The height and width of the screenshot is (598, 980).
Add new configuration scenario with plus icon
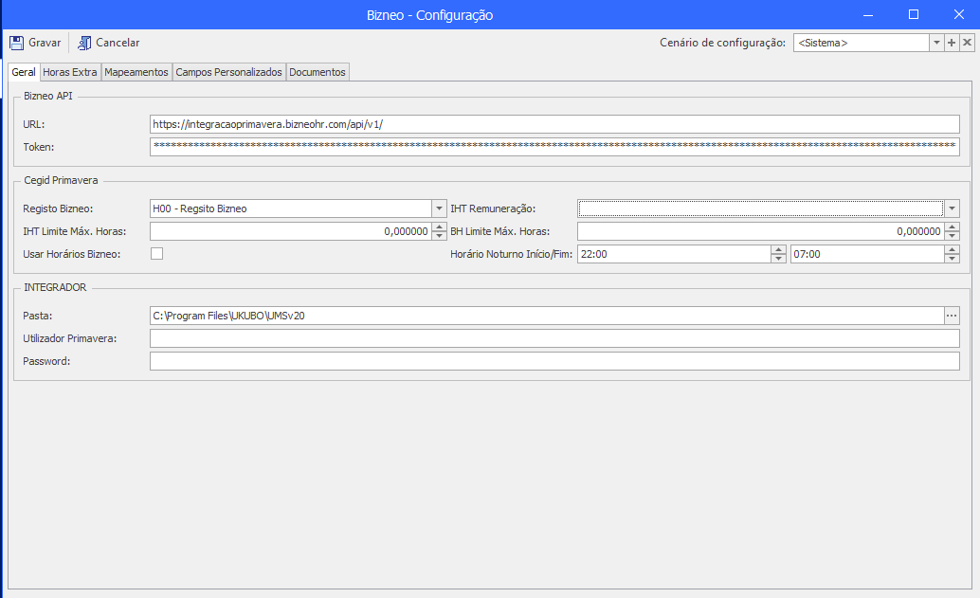click(x=952, y=43)
